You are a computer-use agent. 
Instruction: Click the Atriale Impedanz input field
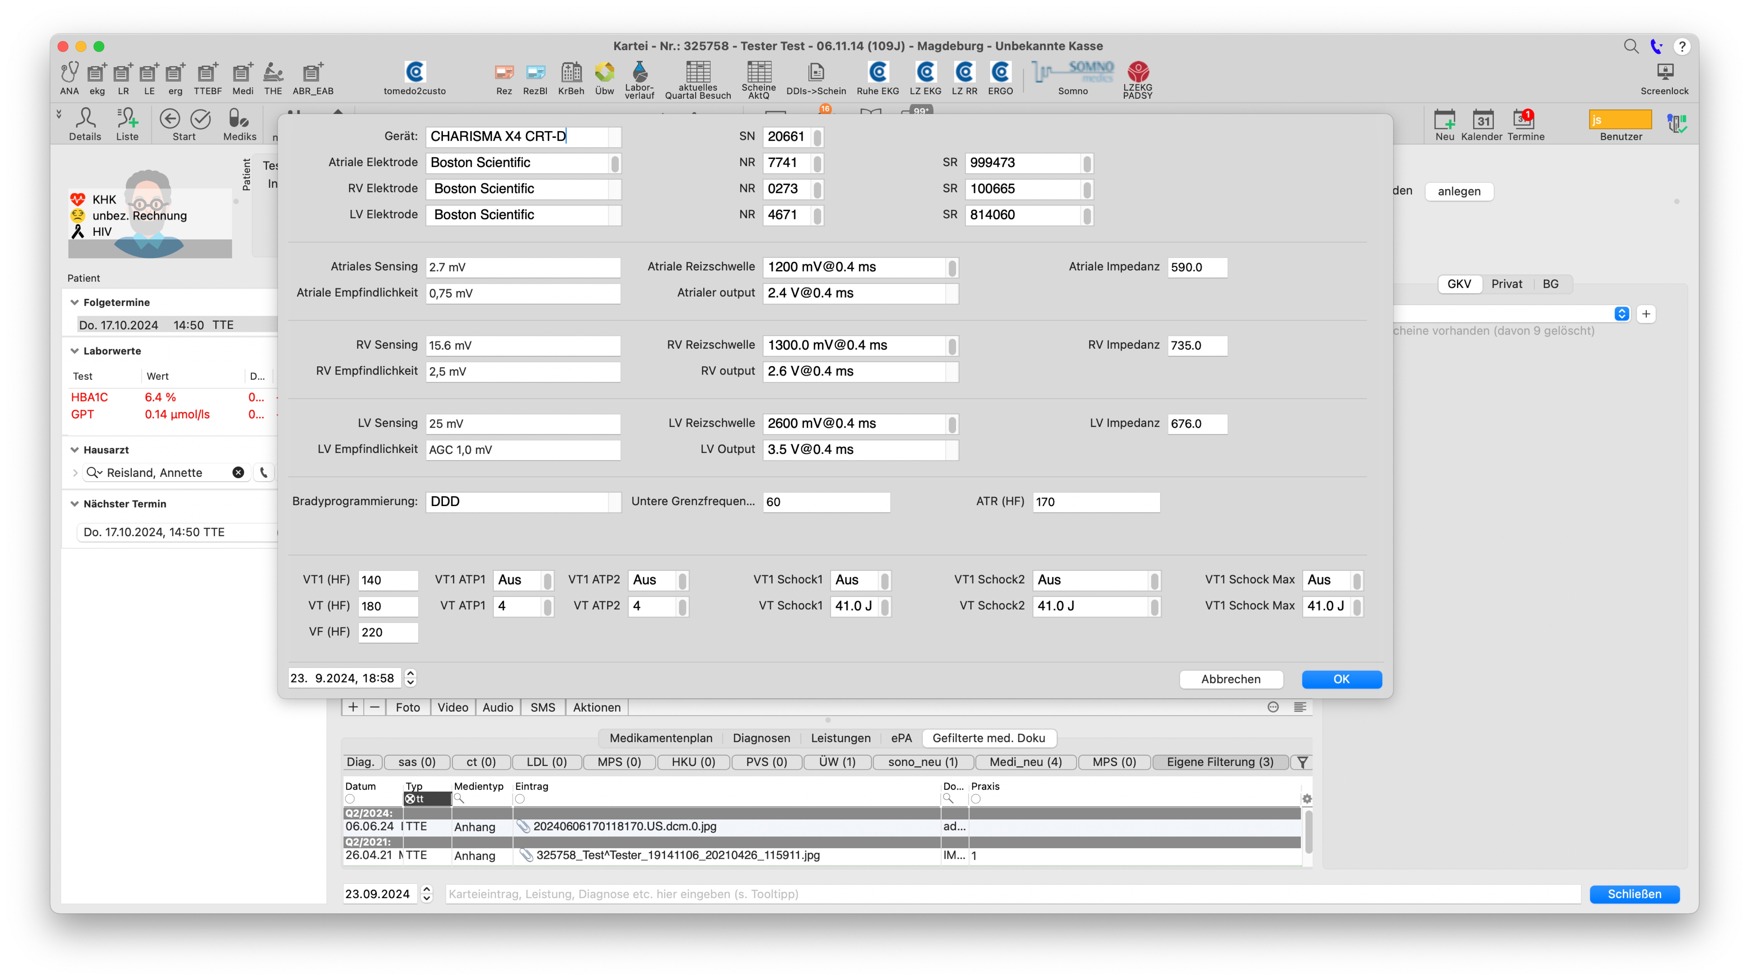[1197, 267]
